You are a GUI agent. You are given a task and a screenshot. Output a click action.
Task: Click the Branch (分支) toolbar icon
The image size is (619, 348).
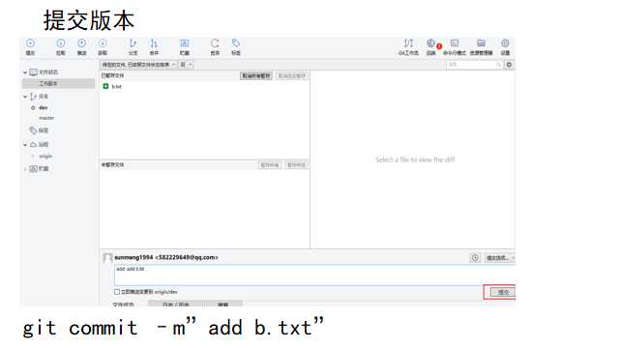[133, 46]
